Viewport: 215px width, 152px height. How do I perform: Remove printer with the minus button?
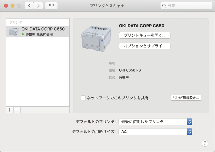click(x=17, y=110)
